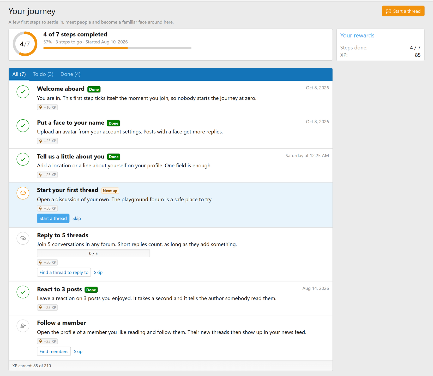Click the Done badge next to Welcome aboard

pos(94,89)
